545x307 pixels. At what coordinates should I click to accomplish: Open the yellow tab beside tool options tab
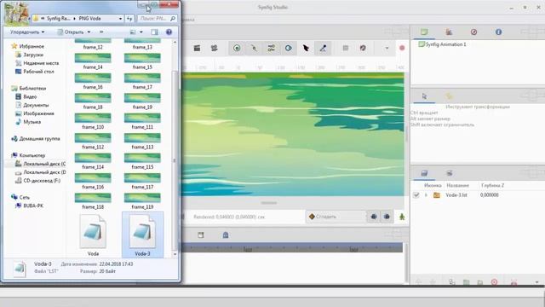[x=449, y=96]
